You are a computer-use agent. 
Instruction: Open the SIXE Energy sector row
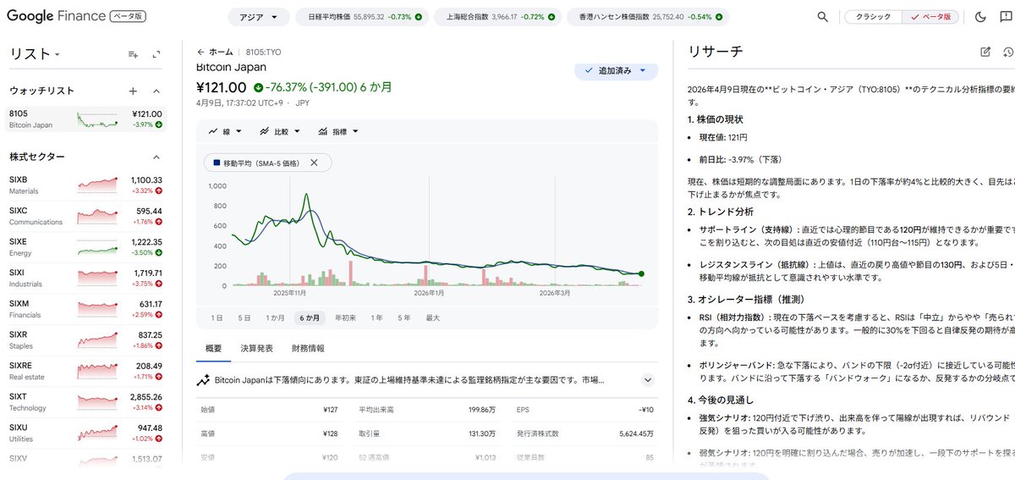click(86, 246)
